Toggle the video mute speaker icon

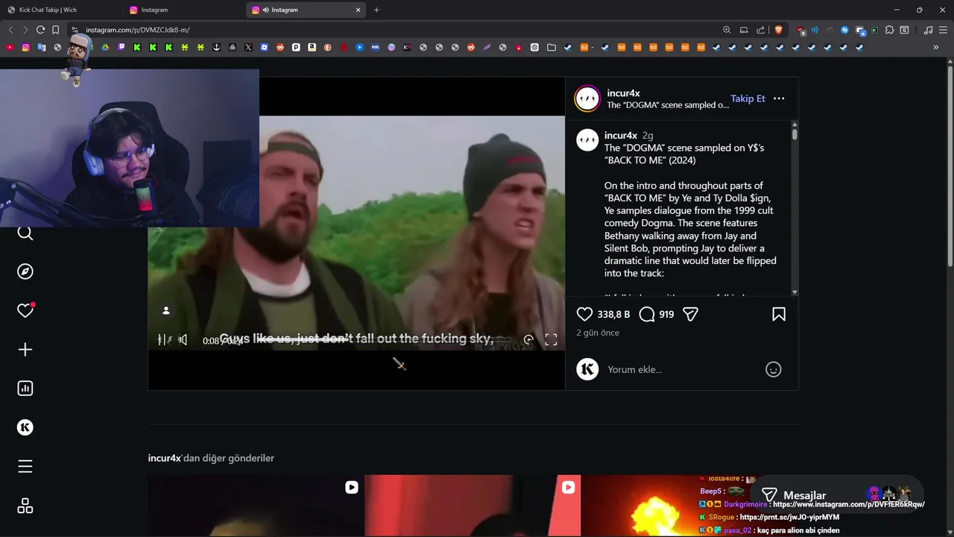(183, 340)
